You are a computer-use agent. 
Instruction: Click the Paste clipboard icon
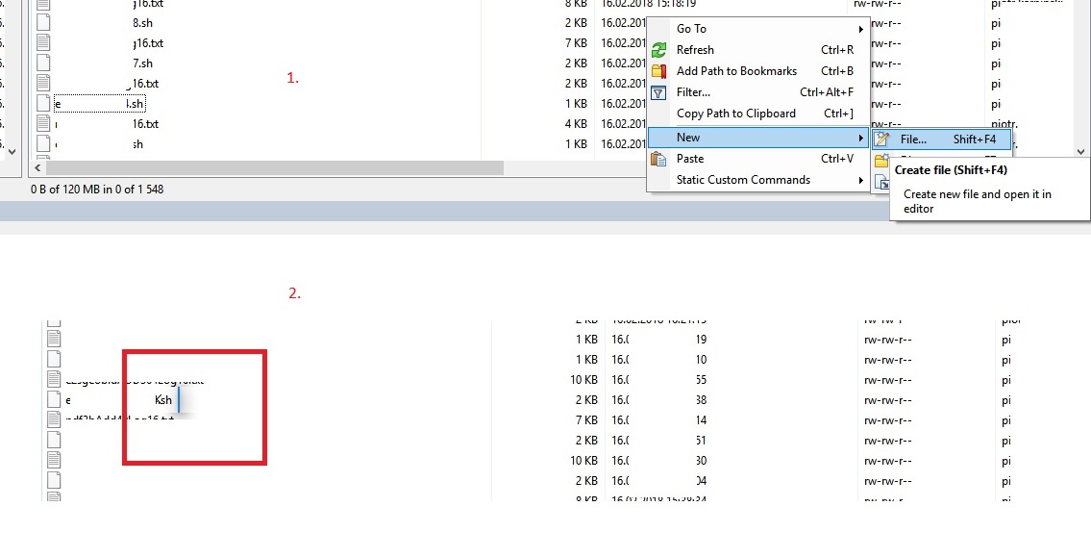[x=658, y=159]
